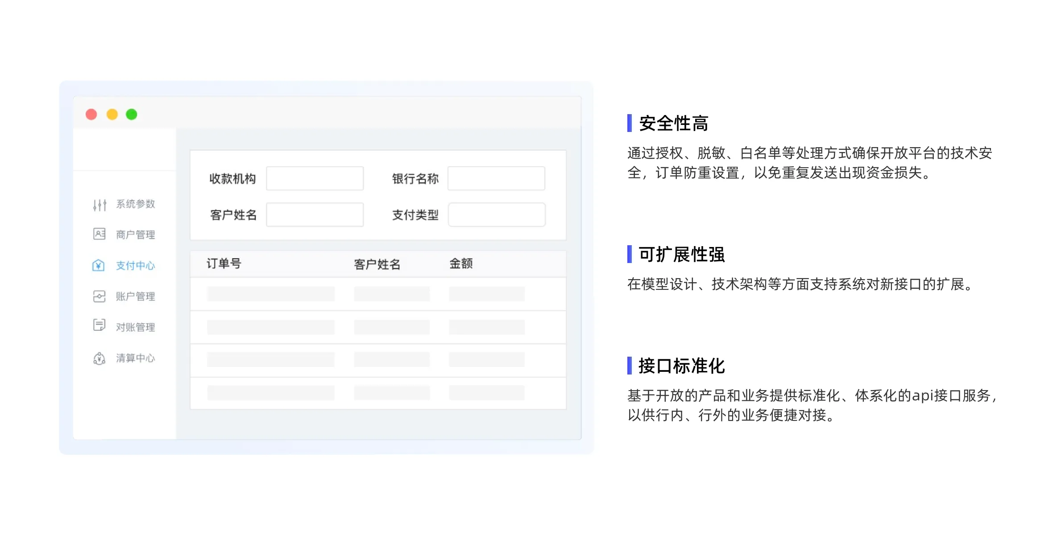Screen dimensions: 1053x535
Task: Go to the 账户管理 menu label
Action: (136, 296)
